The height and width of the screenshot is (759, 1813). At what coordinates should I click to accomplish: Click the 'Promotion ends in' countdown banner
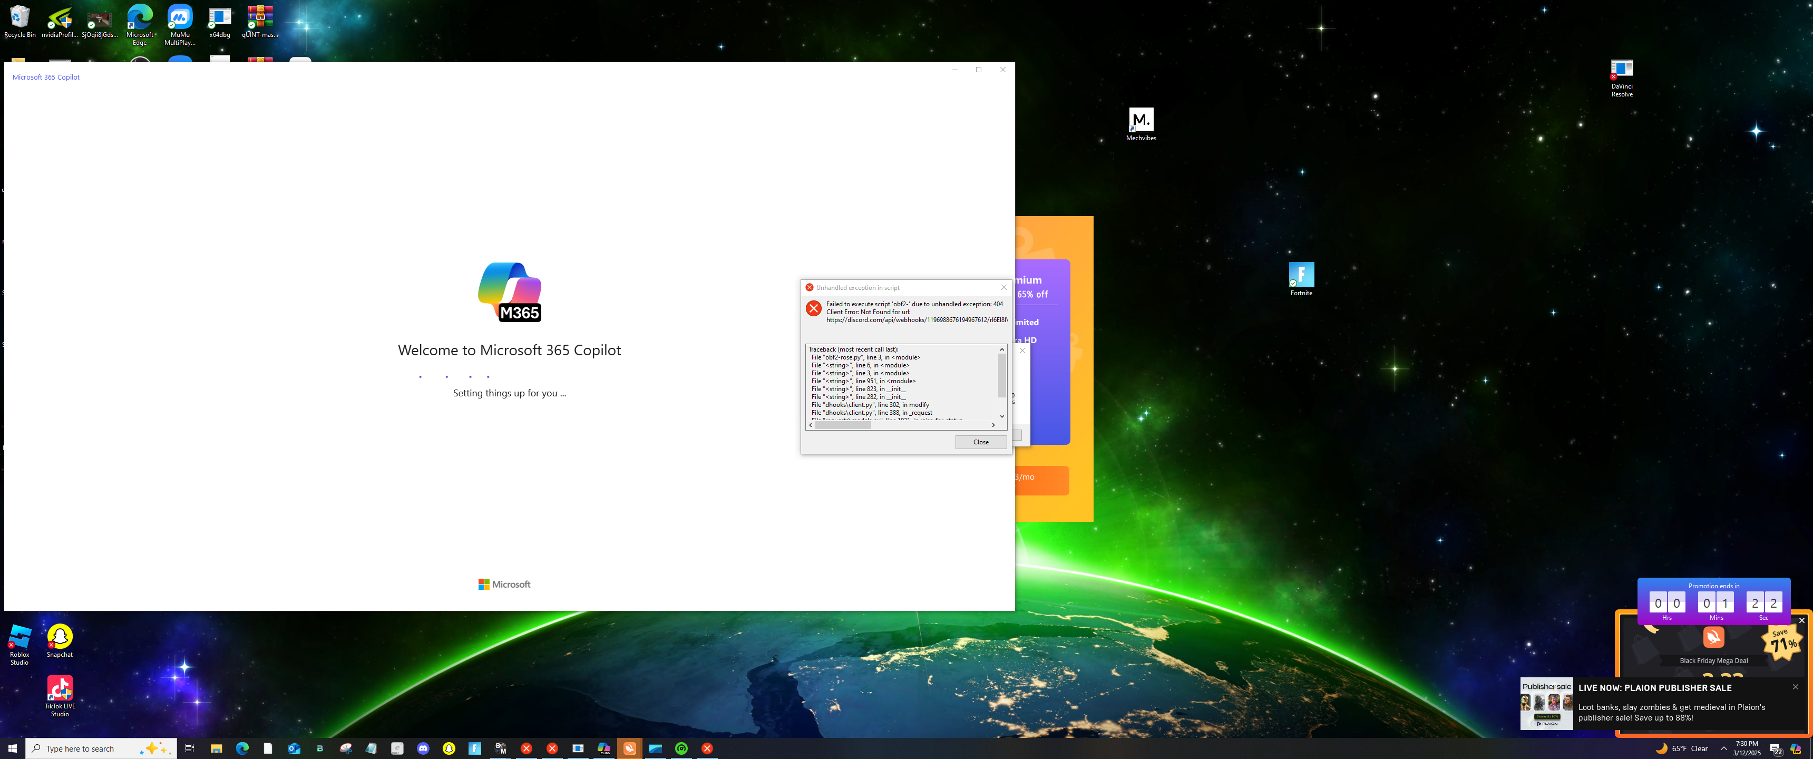1713,600
